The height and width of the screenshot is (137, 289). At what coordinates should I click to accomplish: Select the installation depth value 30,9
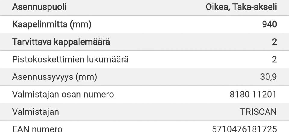268,77
